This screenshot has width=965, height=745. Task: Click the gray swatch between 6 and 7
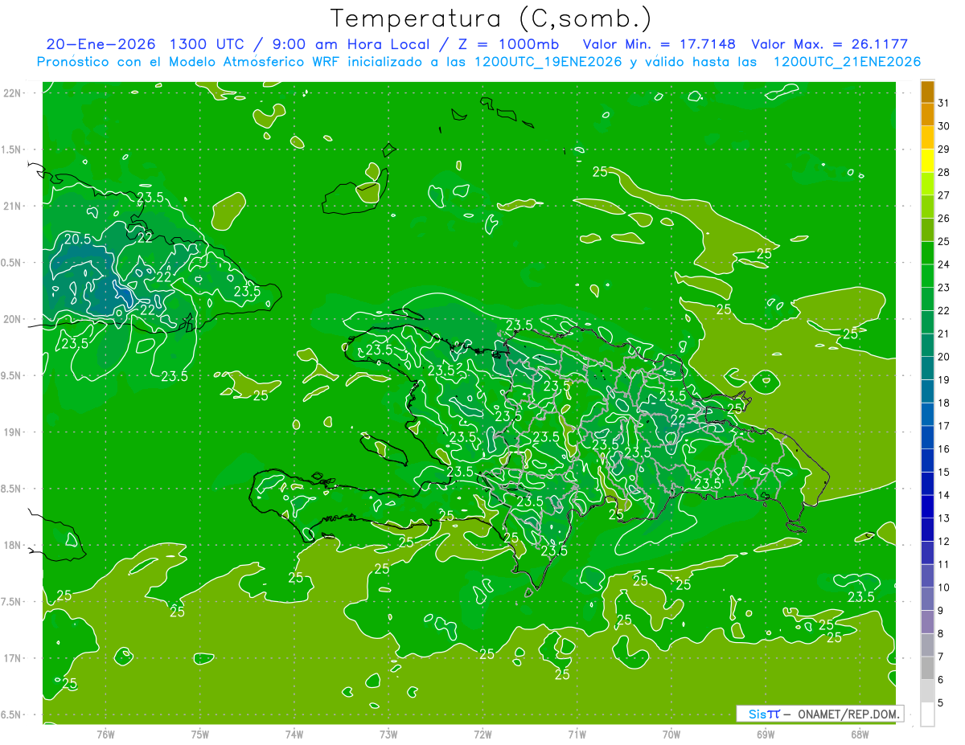[927, 668]
